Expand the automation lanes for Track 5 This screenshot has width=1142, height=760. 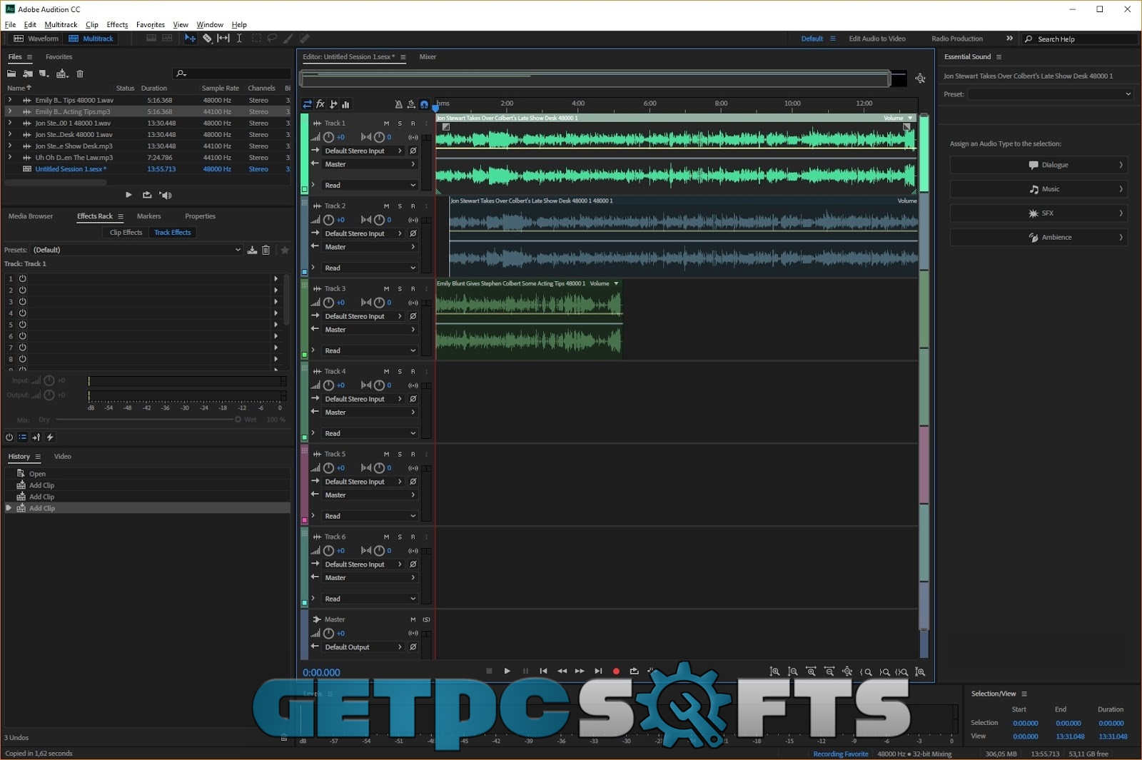pyautogui.click(x=313, y=515)
